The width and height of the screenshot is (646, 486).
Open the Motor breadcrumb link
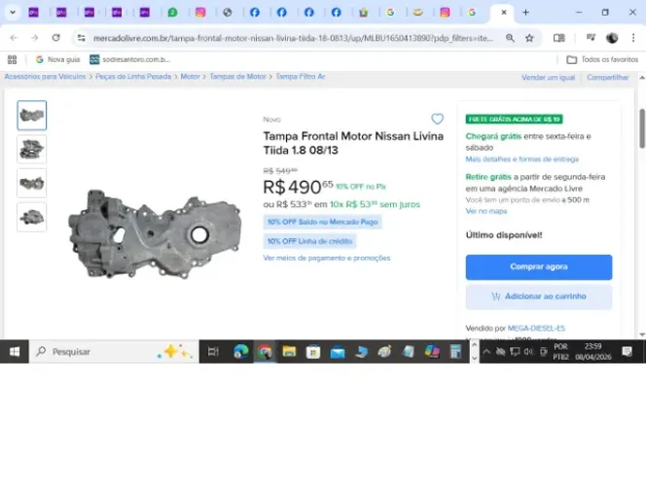190,77
